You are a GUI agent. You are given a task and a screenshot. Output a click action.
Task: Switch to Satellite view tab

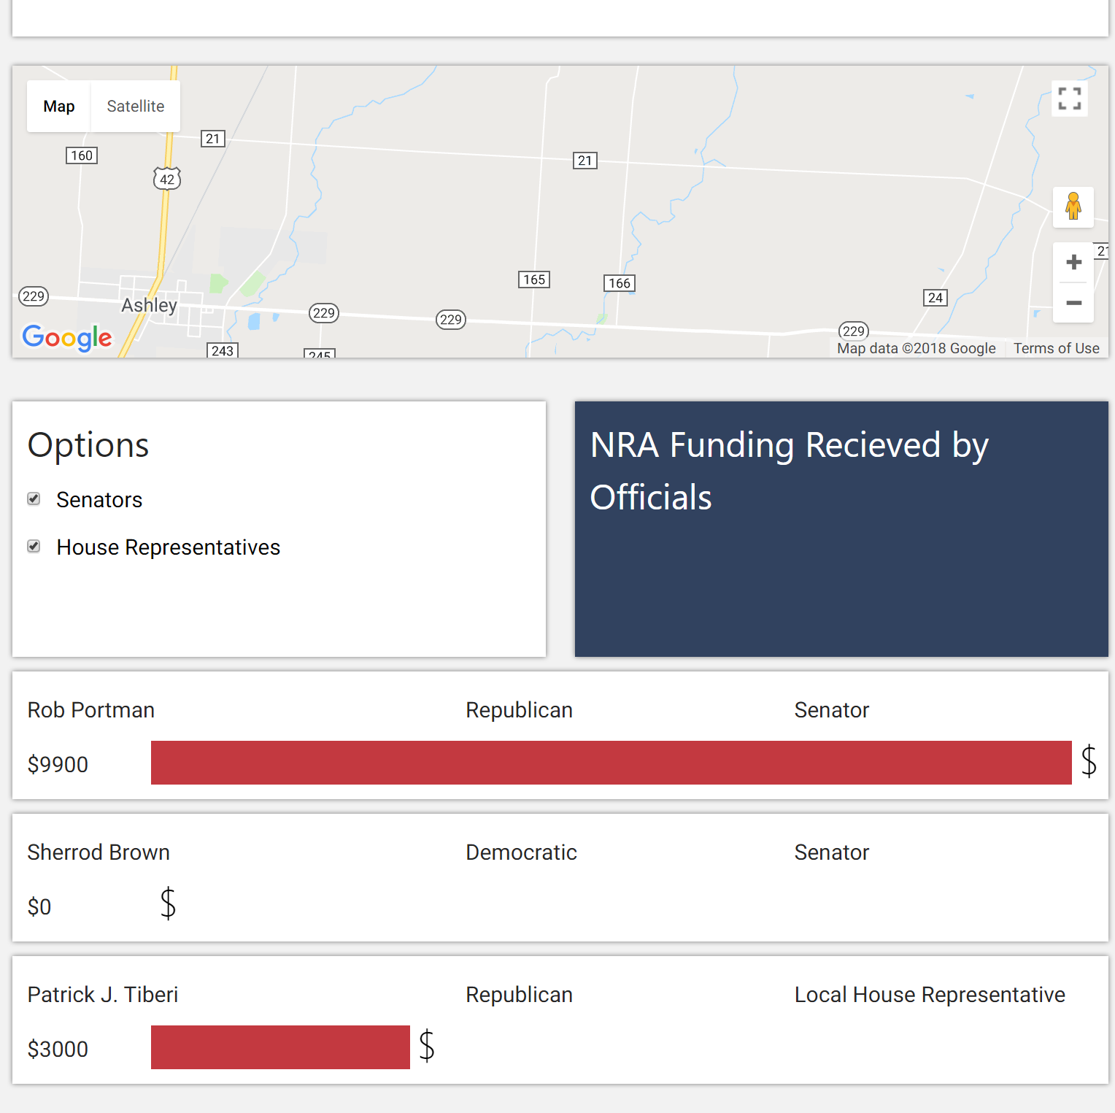point(136,107)
